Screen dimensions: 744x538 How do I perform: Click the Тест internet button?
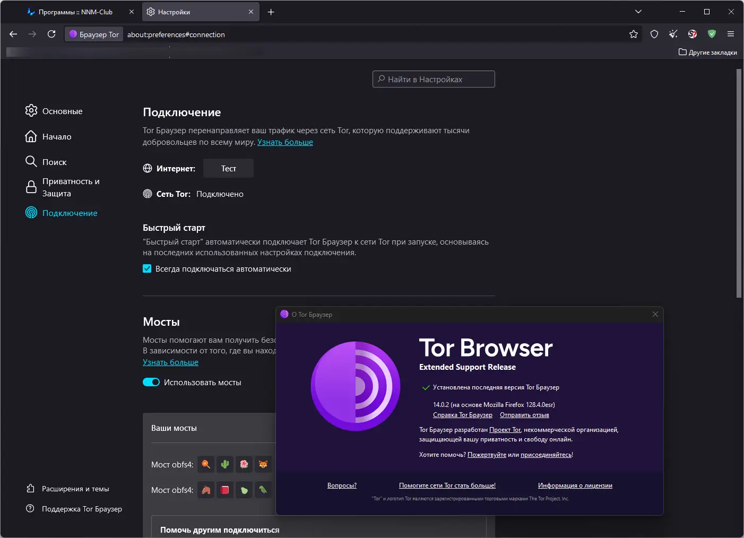[x=228, y=168]
